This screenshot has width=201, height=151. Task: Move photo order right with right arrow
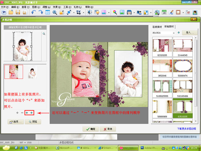click(x=32, y=113)
